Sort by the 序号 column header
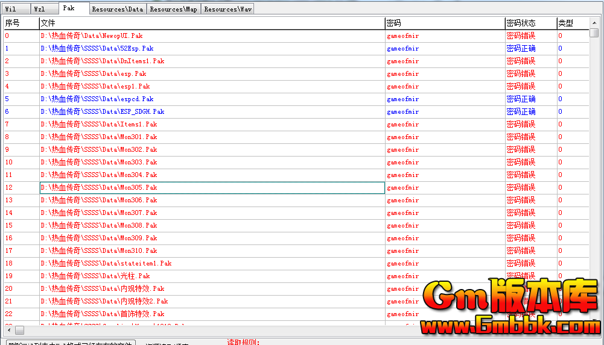Screen dimensions: 604x345 click(x=21, y=23)
